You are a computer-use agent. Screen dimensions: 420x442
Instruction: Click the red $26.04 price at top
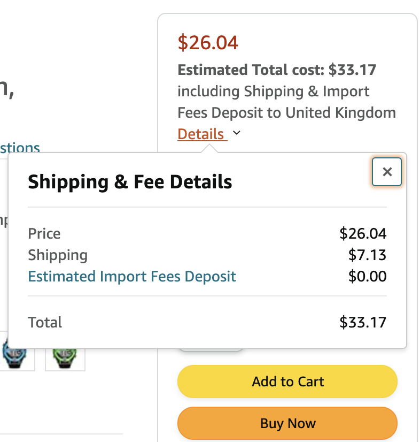pos(208,42)
